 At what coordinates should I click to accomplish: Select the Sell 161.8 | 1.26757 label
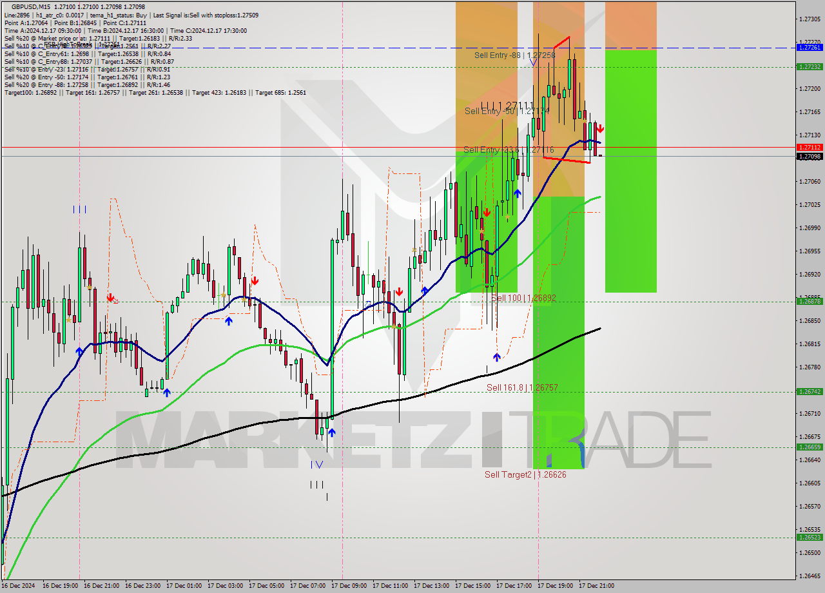[x=522, y=387]
